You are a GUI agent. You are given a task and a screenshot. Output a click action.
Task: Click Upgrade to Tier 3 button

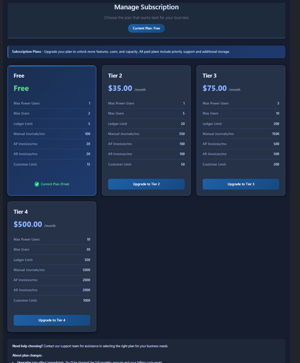coord(241,184)
